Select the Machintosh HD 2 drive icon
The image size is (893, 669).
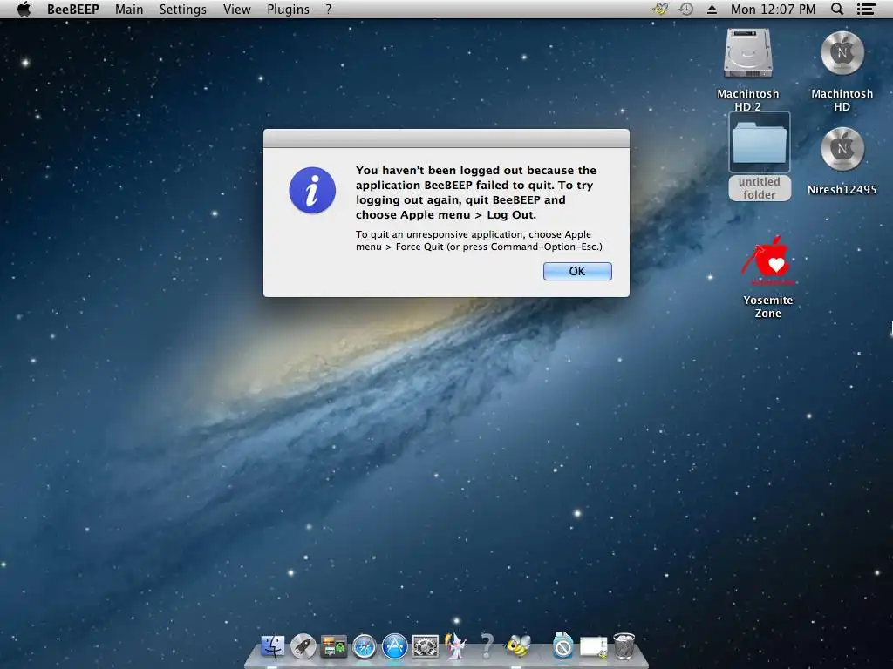(747, 54)
